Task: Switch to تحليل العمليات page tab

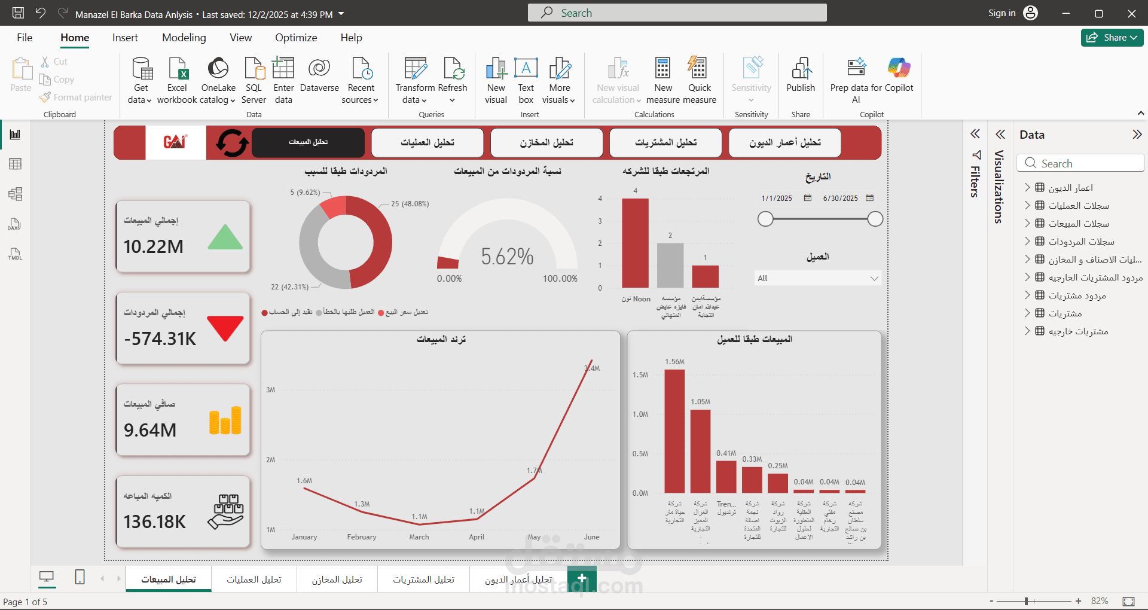Action: pos(254,579)
